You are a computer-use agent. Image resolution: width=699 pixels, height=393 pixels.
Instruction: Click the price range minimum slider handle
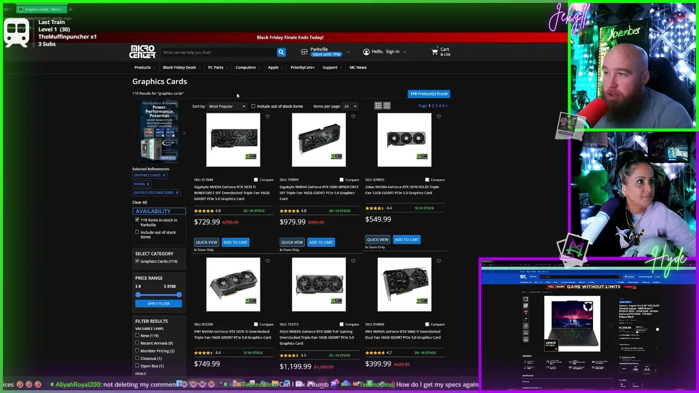(x=138, y=295)
